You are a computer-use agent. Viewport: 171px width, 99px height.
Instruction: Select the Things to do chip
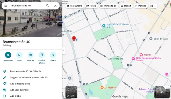point(109,6)
